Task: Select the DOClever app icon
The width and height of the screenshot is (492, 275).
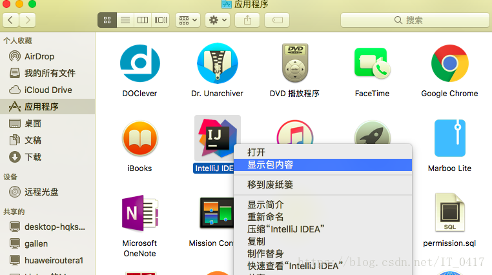Action: (x=140, y=63)
